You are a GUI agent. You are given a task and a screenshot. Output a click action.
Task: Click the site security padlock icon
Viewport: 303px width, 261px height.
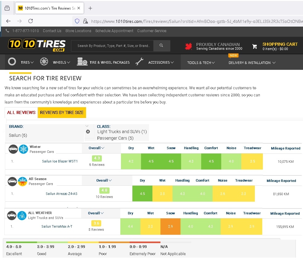[x=85, y=21]
